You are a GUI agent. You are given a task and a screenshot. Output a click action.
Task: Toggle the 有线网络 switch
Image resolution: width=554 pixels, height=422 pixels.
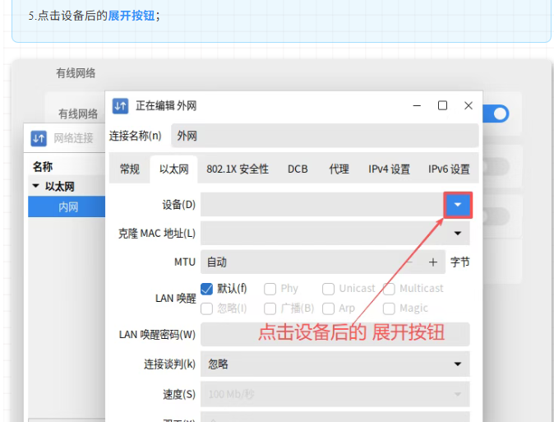496,114
